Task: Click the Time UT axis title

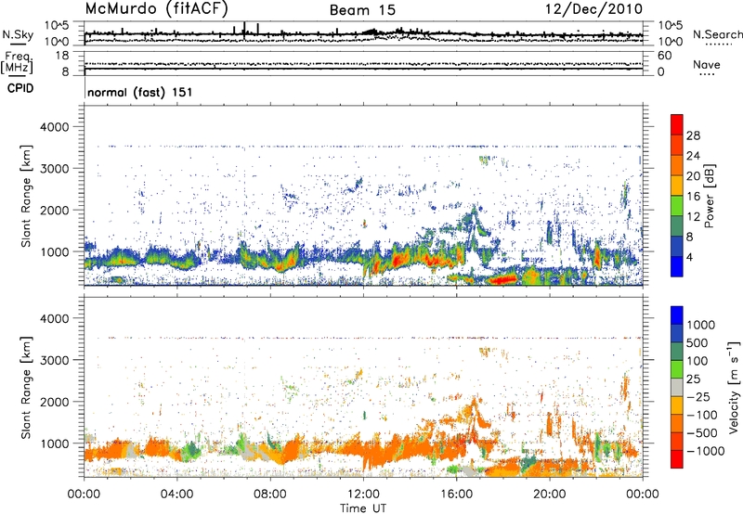Action: pyautogui.click(x=363, y=508)
